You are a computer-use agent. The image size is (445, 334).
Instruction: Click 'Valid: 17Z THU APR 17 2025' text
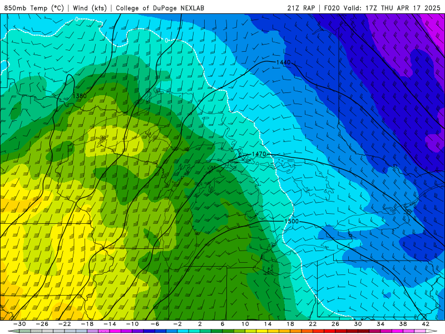pos(392,8)
